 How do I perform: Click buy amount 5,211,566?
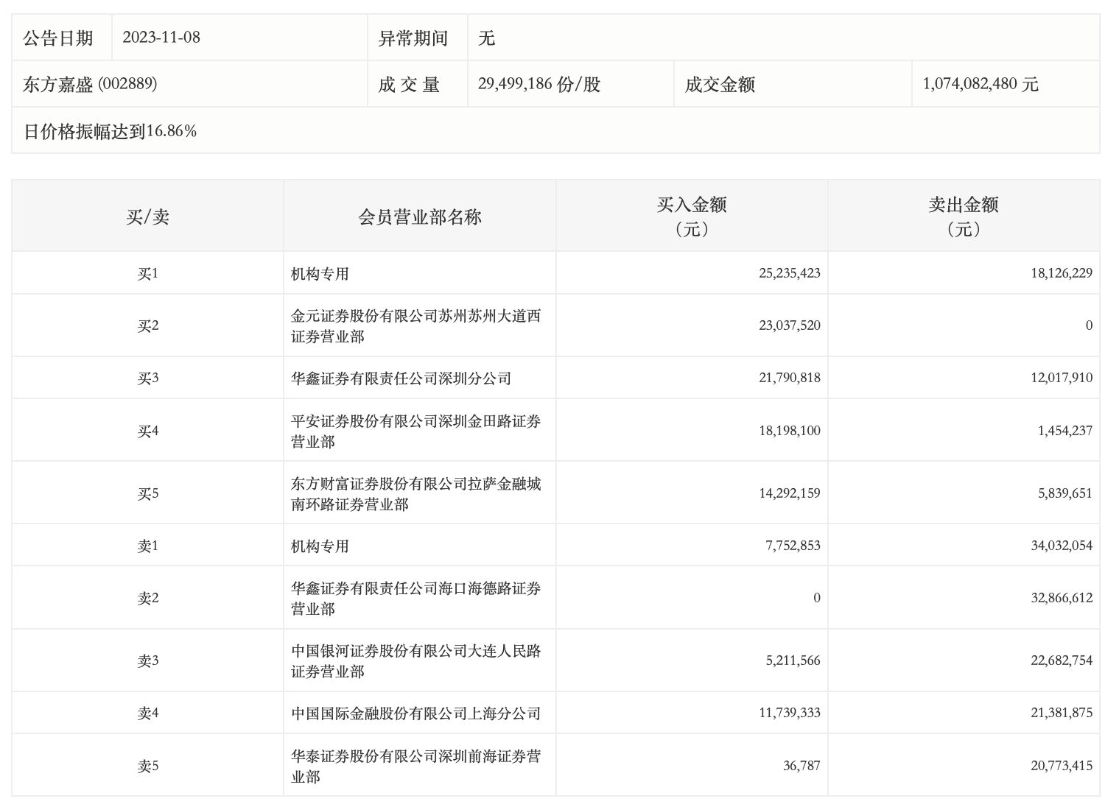click(793, 660)
